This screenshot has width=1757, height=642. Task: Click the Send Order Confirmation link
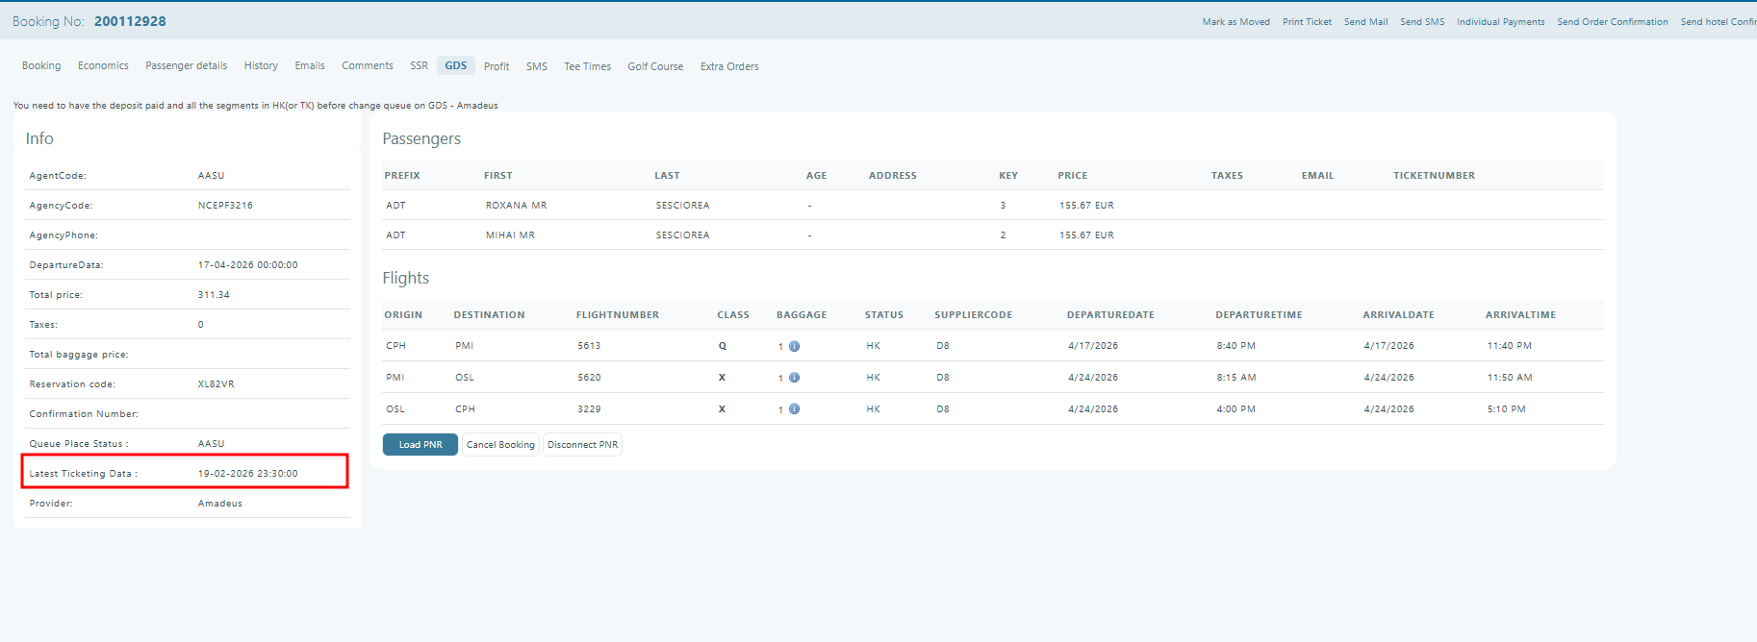coord(1612,22)
